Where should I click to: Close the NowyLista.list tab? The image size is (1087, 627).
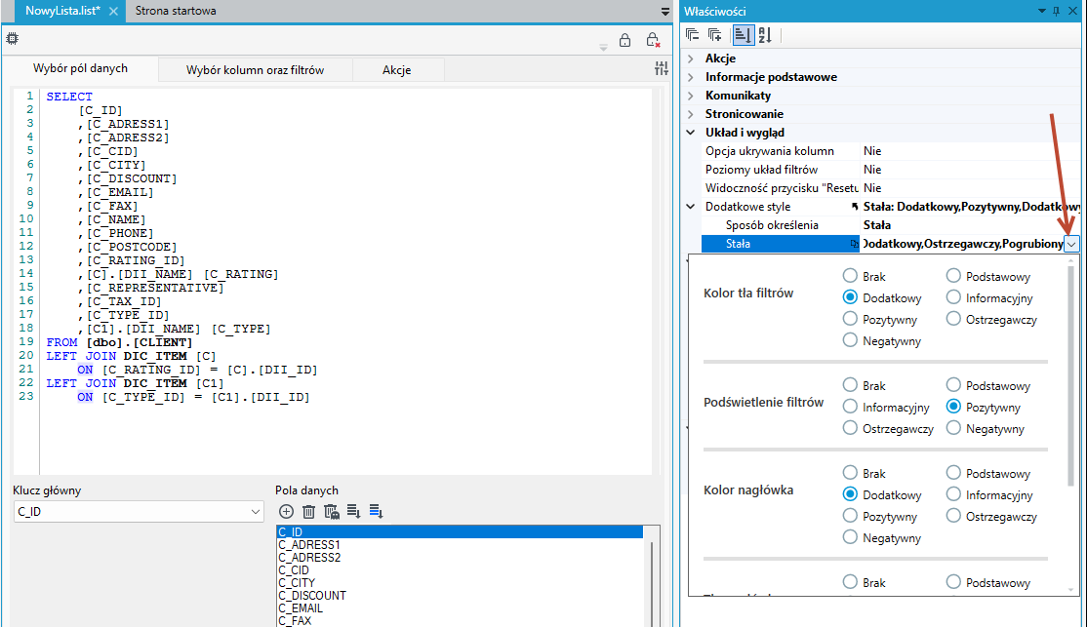point(114,11)
